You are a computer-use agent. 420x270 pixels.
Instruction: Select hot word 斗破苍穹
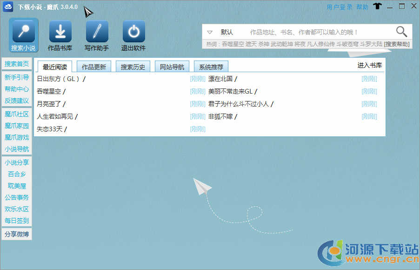pos(347,44)
